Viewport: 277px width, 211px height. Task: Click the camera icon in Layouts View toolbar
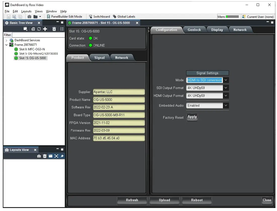tap(39, 156)
